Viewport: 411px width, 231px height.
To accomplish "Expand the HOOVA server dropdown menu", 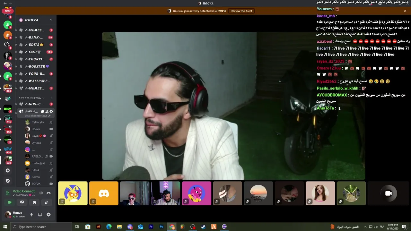I will [x=51, y=20].
